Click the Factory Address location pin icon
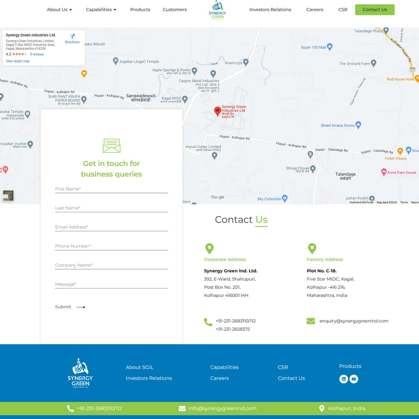Viewport: 419px width, 419px height. pyautogui.click(x=312, y=249)
